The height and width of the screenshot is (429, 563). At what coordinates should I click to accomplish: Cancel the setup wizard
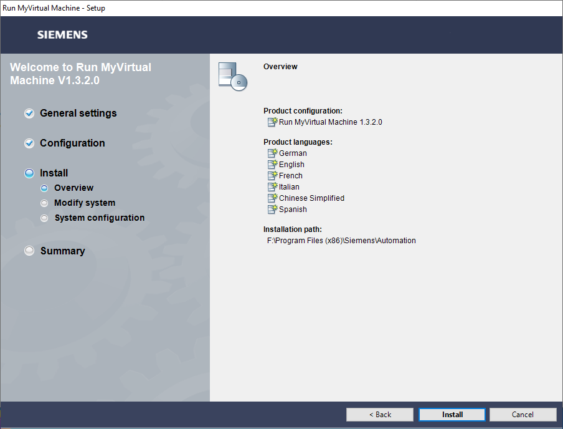tap(523, 415)
